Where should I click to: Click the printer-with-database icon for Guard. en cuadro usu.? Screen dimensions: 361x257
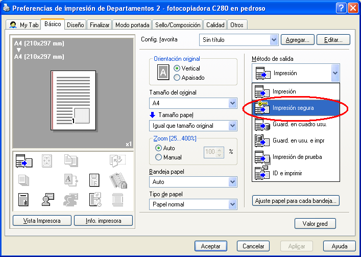pos(262,125)
